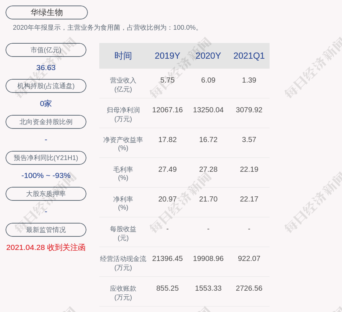The width and height of the screenshot is (342, 312).
Task: Click gross margin value 22.19
Action: (x=249, y=169)
